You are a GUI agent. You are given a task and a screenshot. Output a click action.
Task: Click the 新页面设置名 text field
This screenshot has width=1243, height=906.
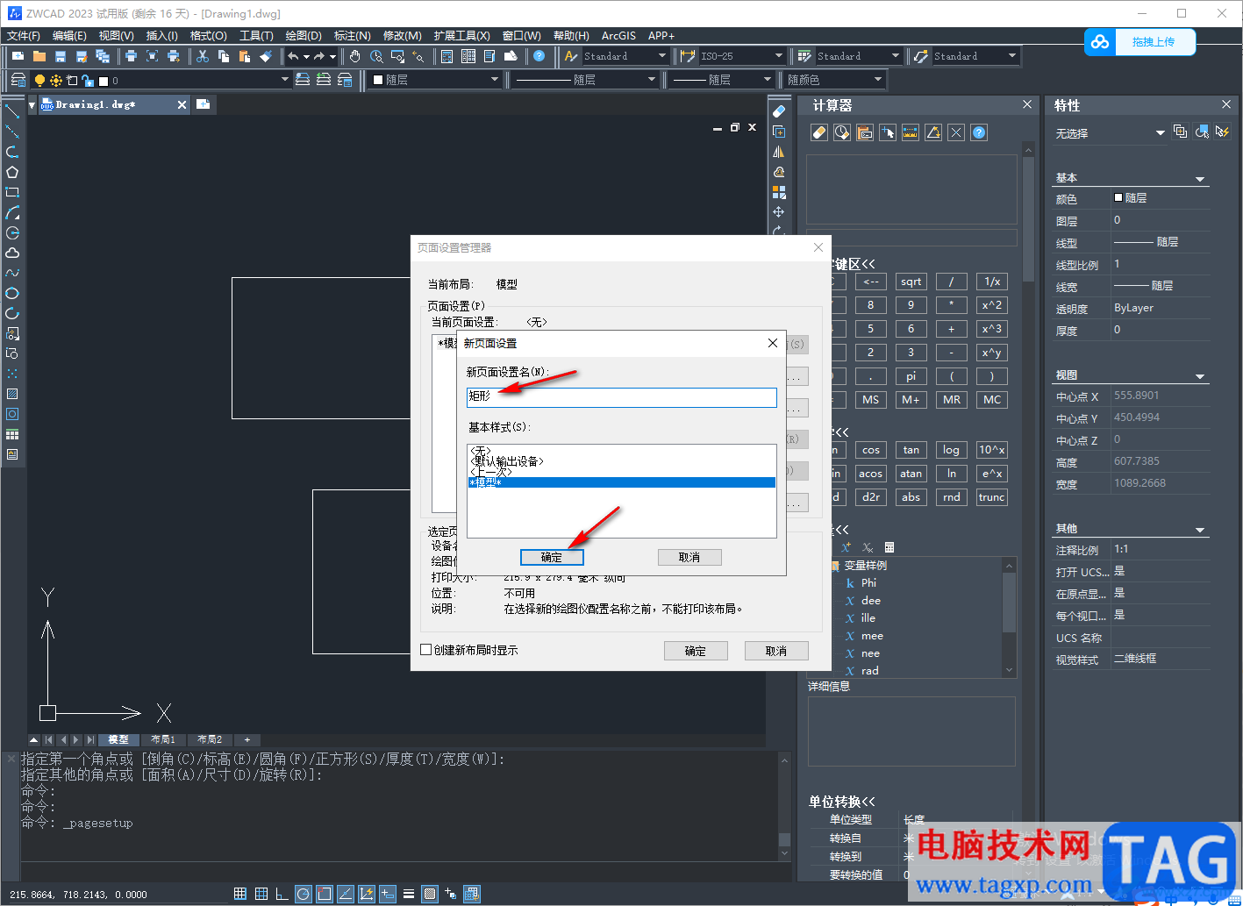point(621,397)
